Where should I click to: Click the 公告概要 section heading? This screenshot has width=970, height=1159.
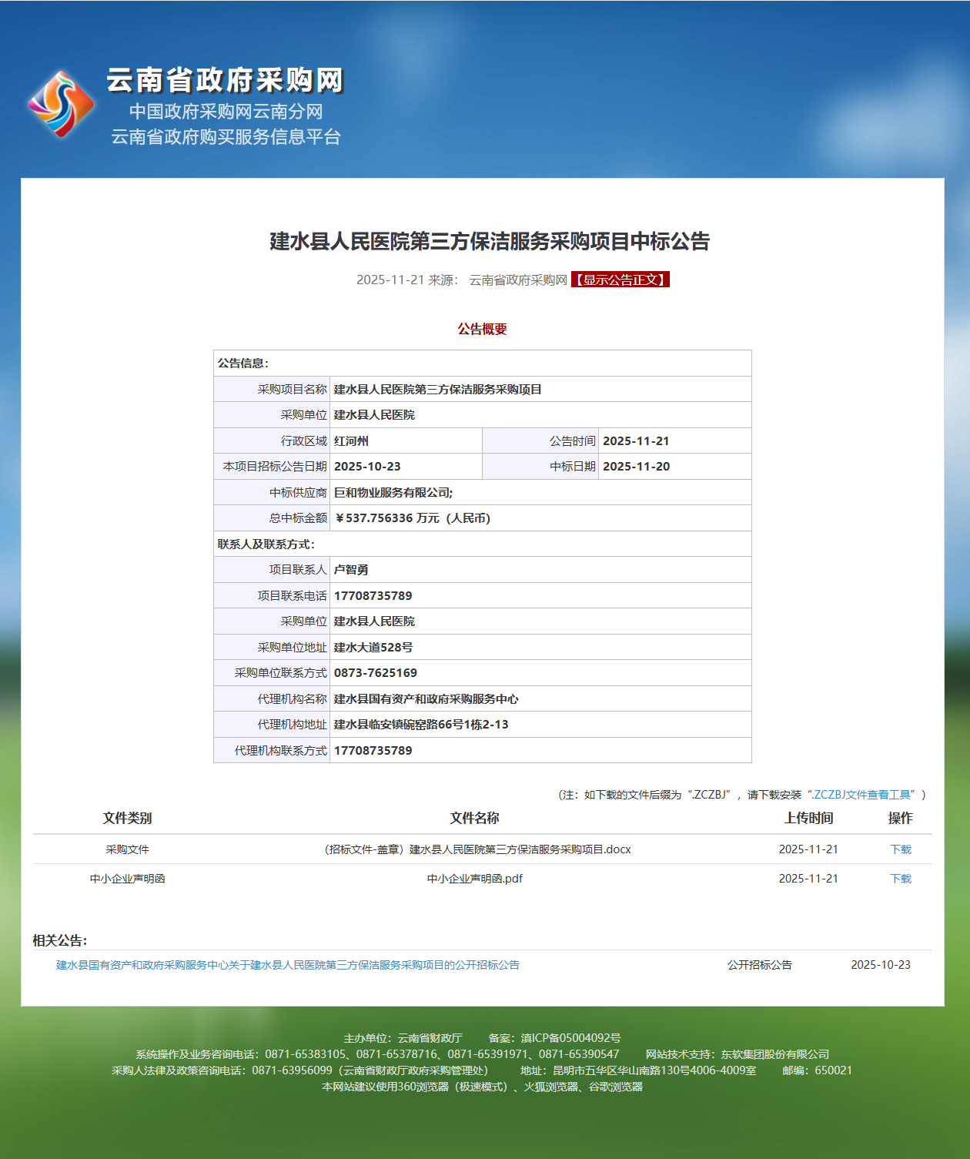tap(483, 330)
